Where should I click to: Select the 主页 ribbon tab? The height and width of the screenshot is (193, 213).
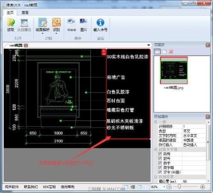coord(10,13)
